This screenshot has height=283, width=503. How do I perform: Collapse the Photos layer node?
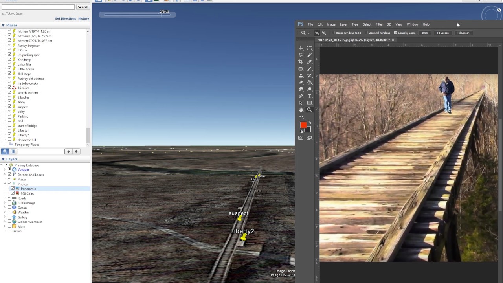5,184
